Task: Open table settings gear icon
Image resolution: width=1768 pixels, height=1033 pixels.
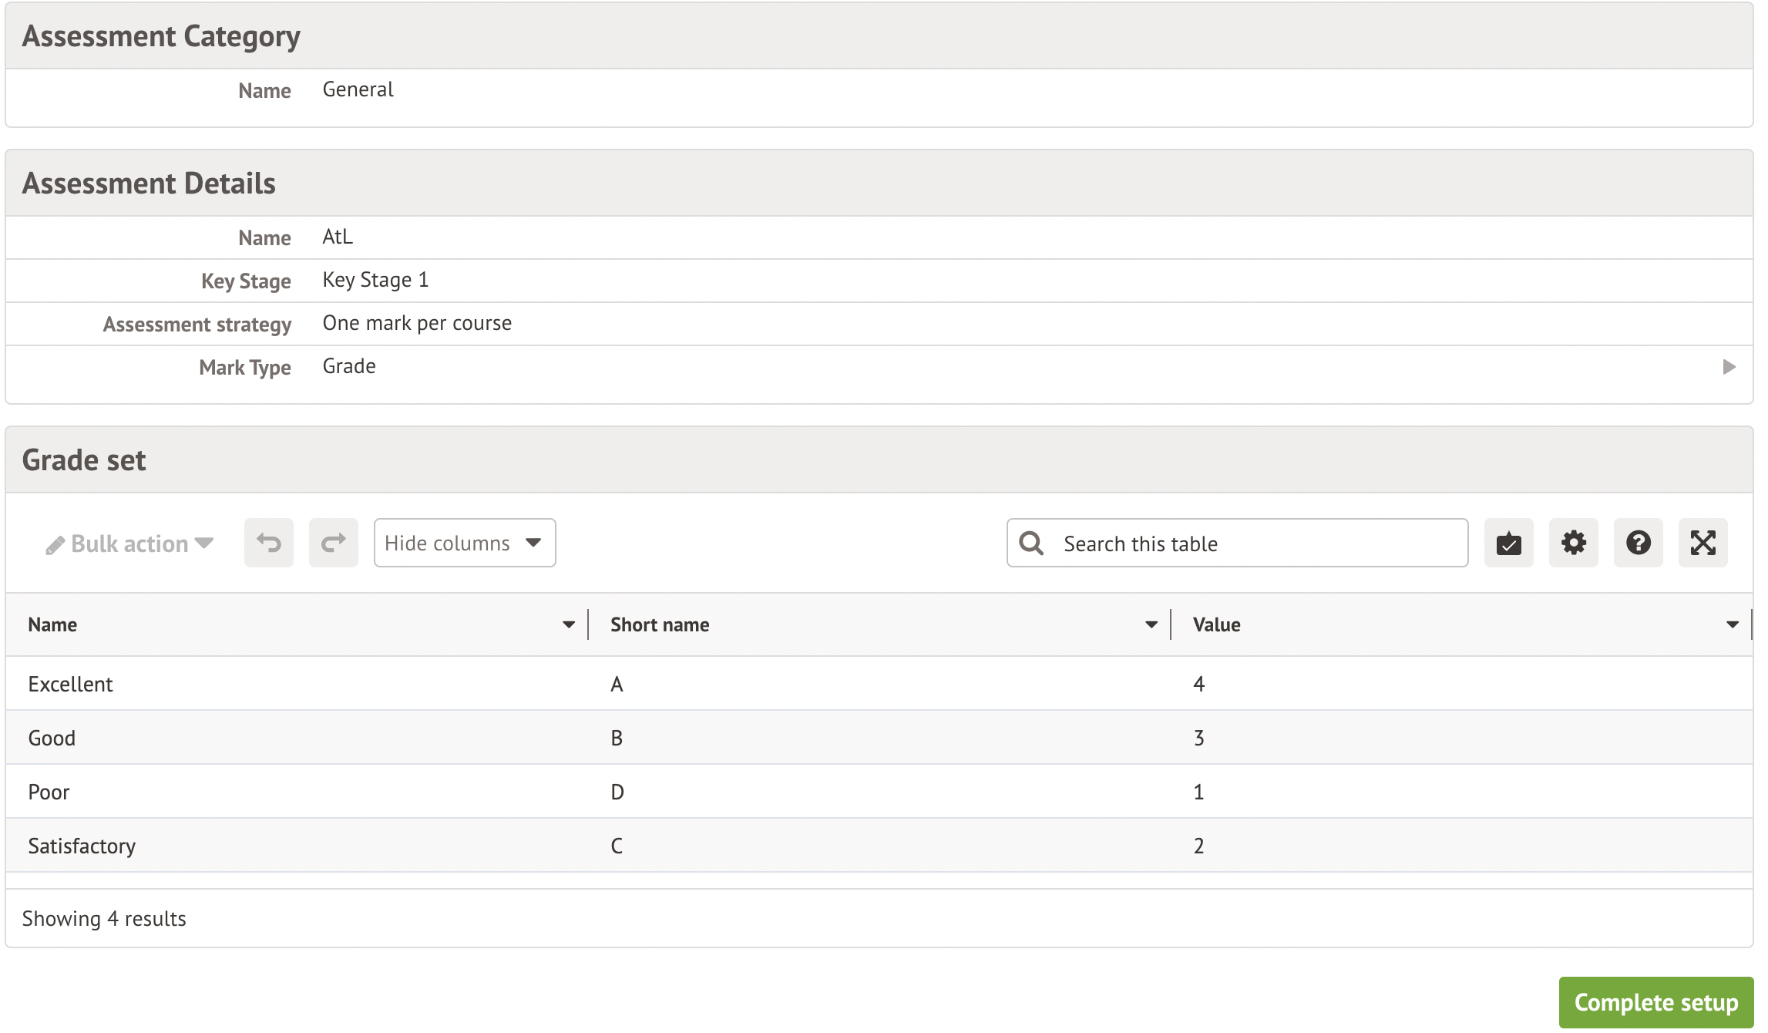Action: pyautogui.click(x=1573, y=543)
